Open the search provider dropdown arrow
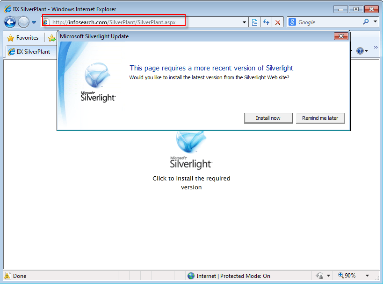The width and height of the screenshot is (383, 284). (375, 21)
